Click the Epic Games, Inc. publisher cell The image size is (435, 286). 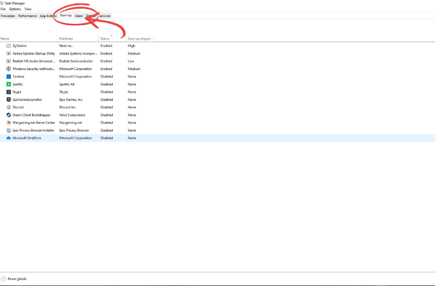coord(71,99)
